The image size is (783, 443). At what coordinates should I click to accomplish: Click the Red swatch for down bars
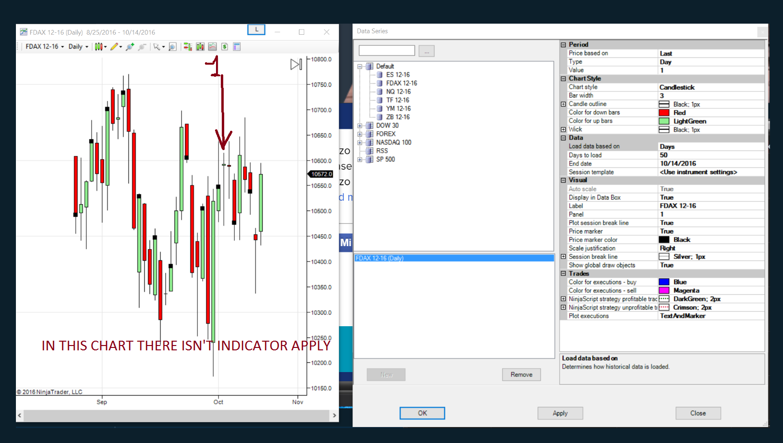tap(664, 113)
